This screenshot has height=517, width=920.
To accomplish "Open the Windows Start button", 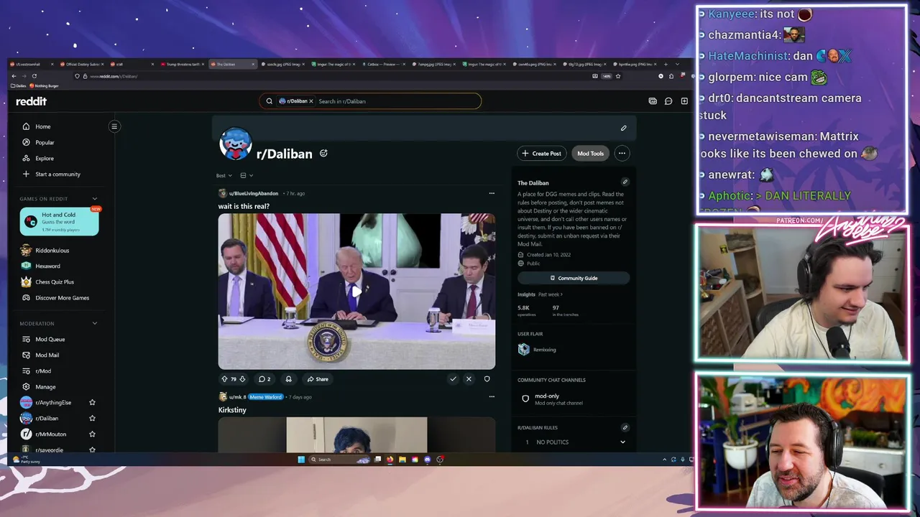I will (x=301, y=460).
